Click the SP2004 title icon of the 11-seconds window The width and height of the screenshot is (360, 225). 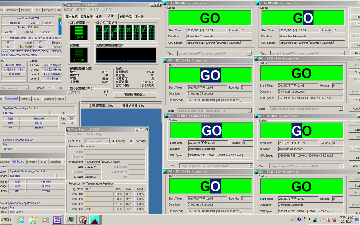coord(256,58)
